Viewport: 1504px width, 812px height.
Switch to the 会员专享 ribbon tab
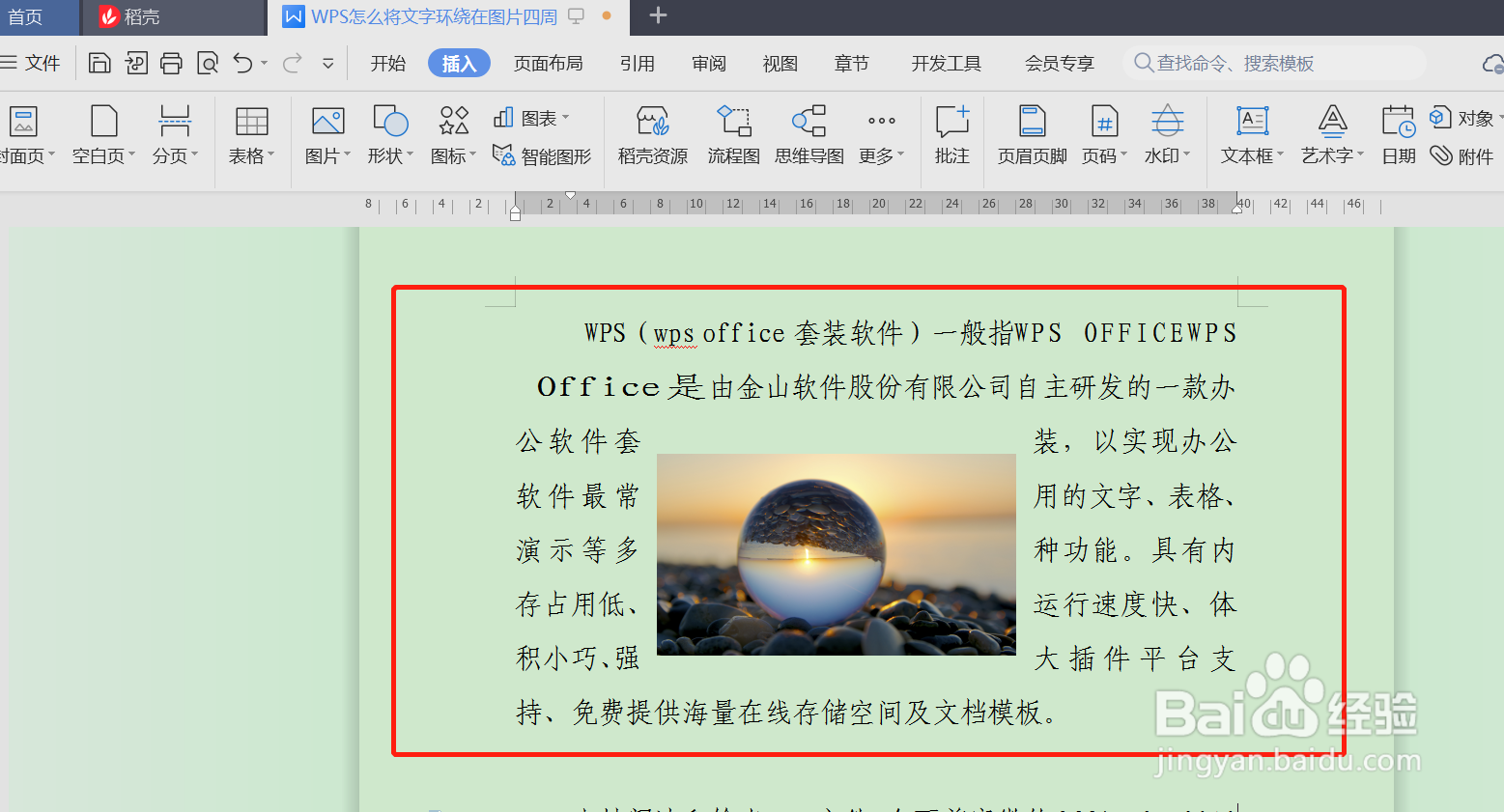pos(1060,64)
